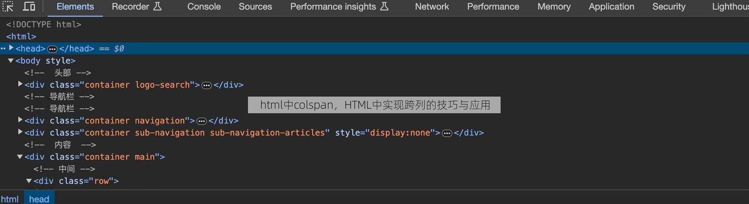This screenshot has height=204, width=749.
Task: Switch to the Security tab
Action: (668, 7)
